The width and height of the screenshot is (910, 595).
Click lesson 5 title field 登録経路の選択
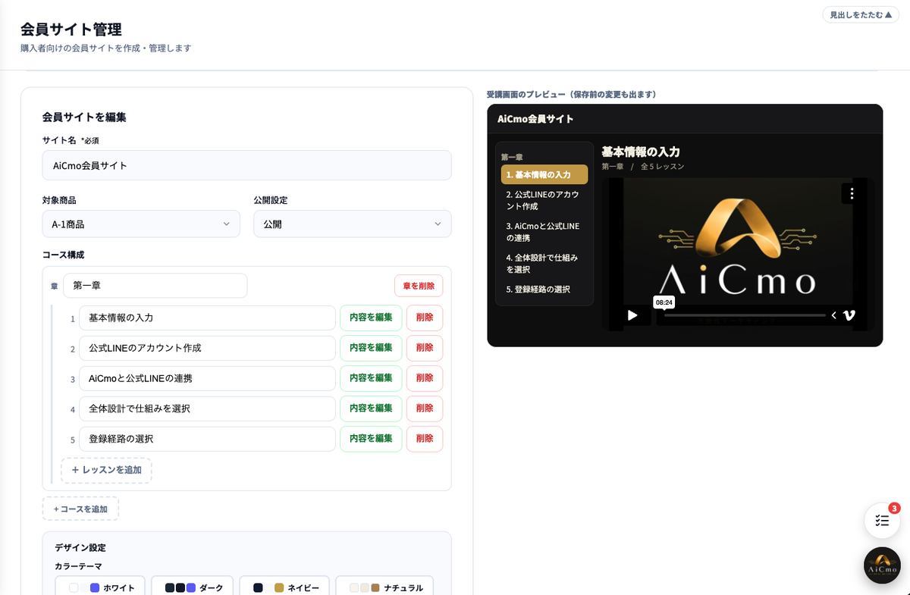pos(207,439)
